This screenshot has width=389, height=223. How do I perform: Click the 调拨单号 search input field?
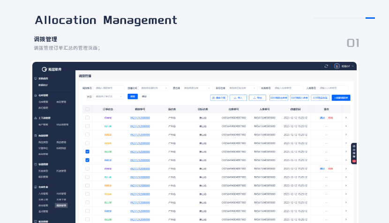(x=109, y=88)
